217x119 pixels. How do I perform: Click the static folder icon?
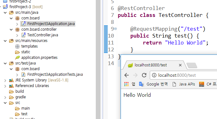17,52
